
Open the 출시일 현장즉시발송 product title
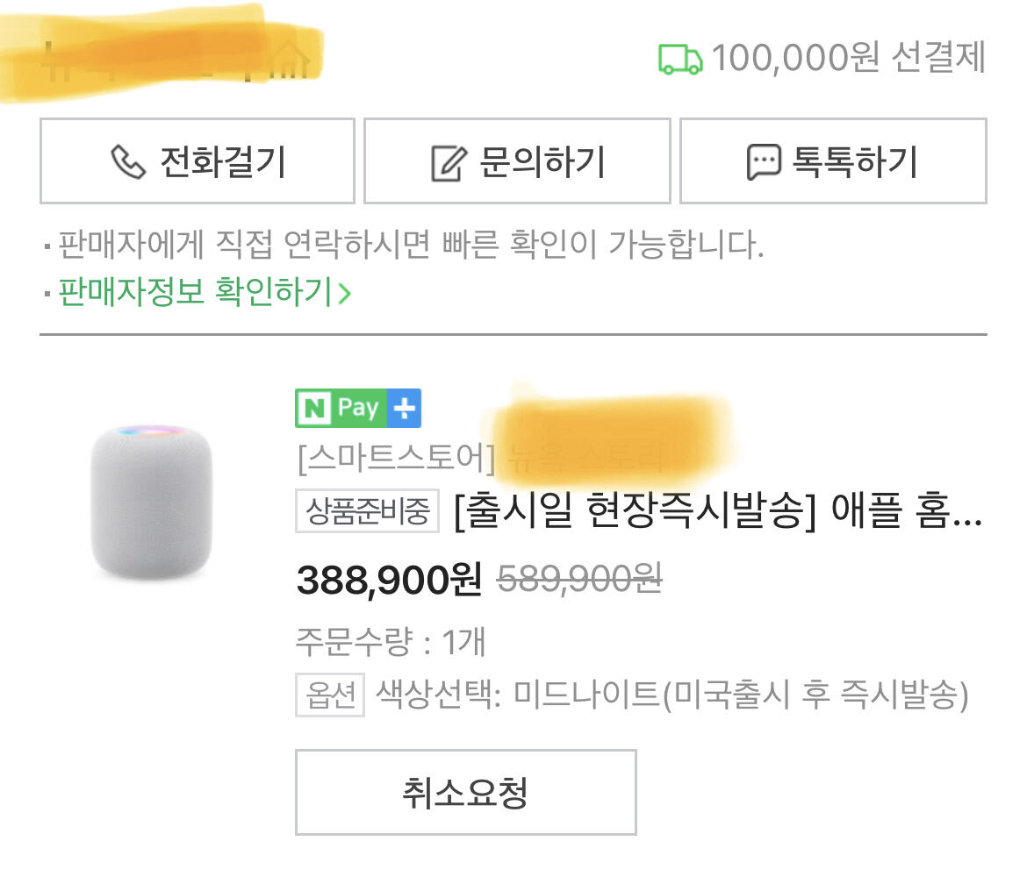pos(717,510)
